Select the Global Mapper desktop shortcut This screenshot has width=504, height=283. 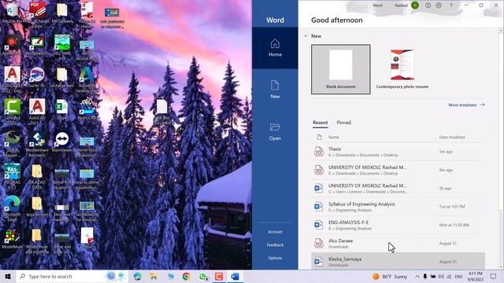[12, 145]
